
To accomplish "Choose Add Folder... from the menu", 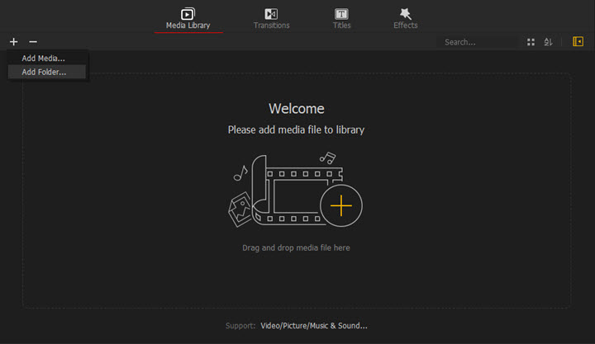I will pos(47,72).
